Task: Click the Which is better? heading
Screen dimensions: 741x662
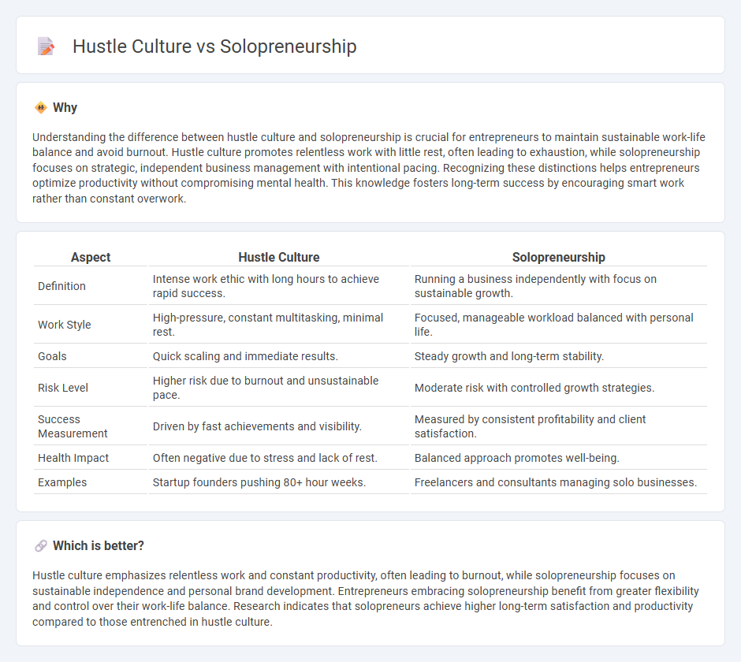Action: [99, 546]
